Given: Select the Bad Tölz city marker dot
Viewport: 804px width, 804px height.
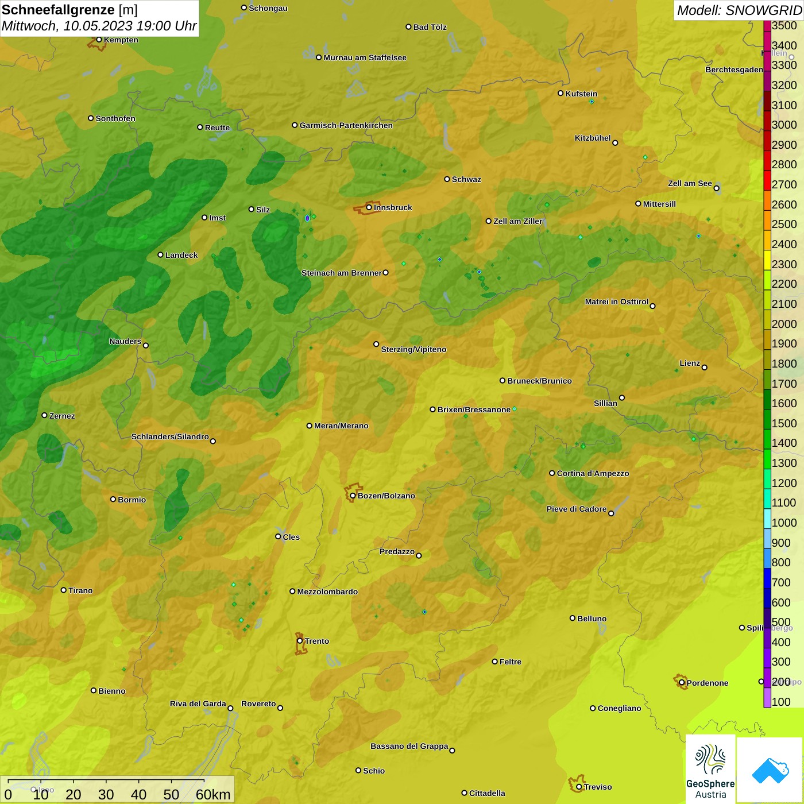Looking at the screenshot, I should click(408, 27).
